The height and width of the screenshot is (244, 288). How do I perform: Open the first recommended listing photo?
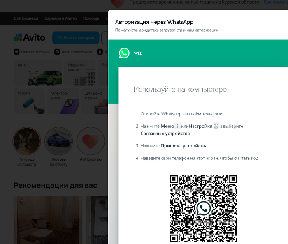(46, 220)
